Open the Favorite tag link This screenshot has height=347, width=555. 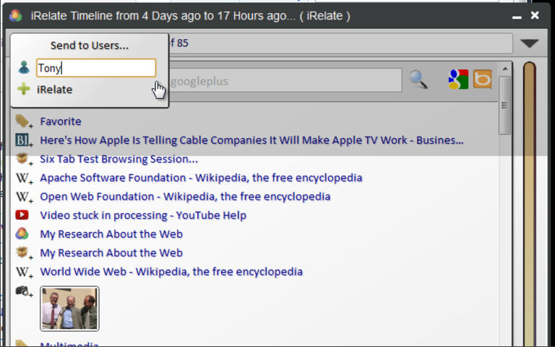coord(61,121)
